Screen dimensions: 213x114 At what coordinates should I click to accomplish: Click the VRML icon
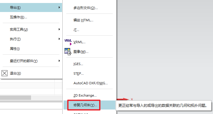(x=68, y=42)
